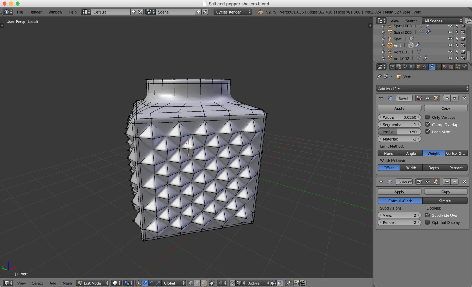Uncheck the Subdivide UVs checkbox

(427, 215)
